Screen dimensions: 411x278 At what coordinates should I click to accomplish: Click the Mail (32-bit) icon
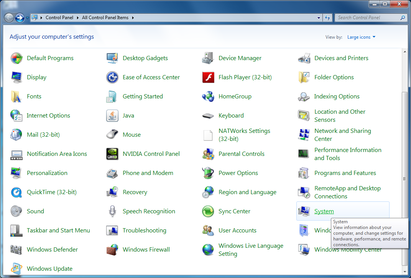tap(16, 134)
